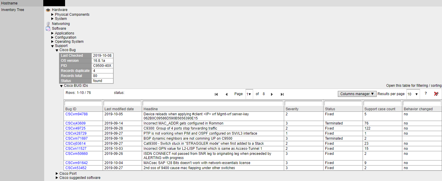Expand the Configuration node
442x181 pixels.
[x=53, y=37]
